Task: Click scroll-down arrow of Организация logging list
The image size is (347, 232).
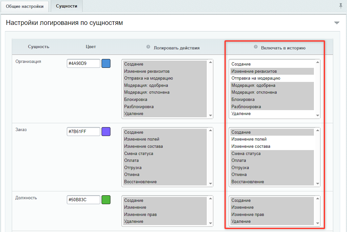Action: pyautogui.click(x=210, y=116)
